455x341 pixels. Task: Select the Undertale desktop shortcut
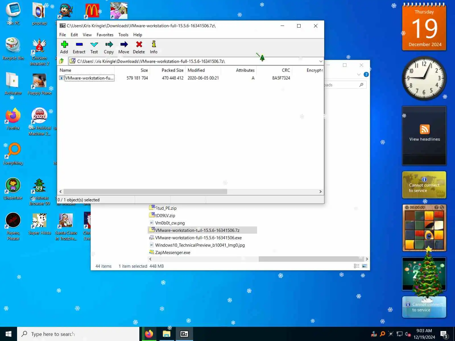pyautogui.click(x=13, y=189)
